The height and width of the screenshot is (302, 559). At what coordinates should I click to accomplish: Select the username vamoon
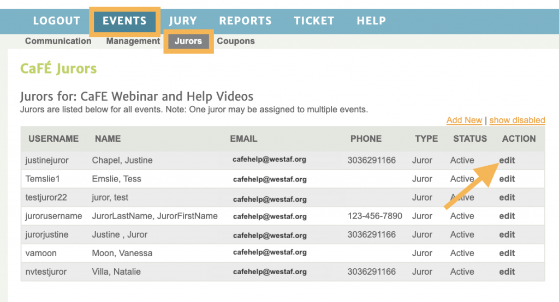(x=41, y=253)
